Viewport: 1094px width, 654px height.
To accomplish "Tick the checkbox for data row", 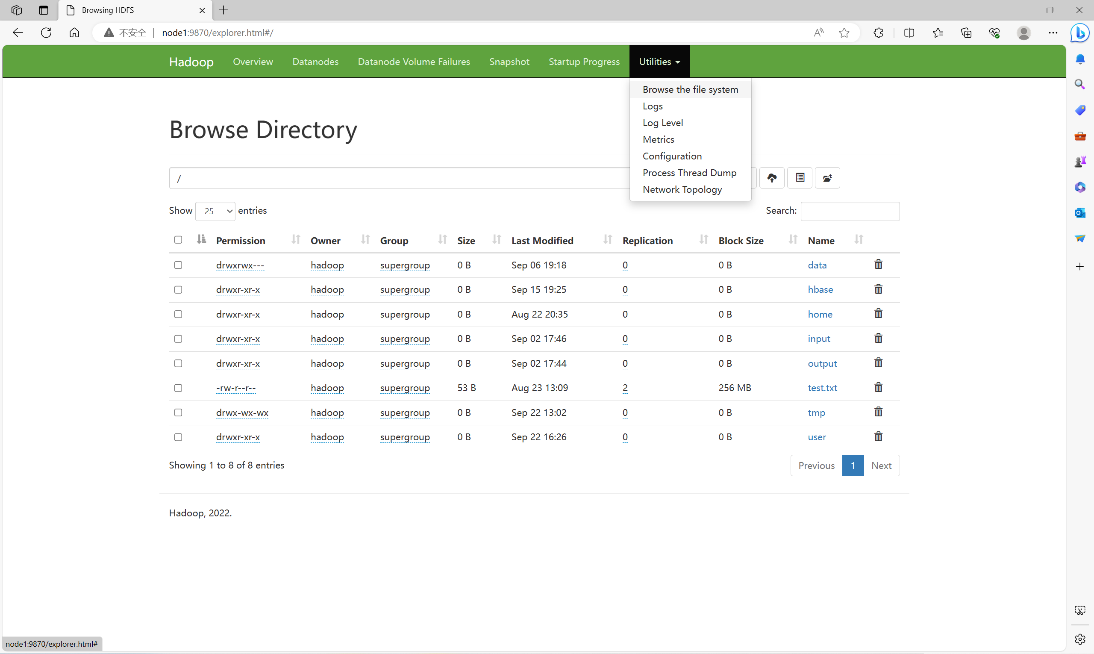I will 178,265.
